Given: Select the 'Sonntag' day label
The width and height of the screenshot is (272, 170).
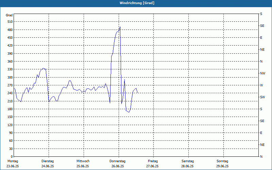Looking at the screenshot, I should click(222, 161).
